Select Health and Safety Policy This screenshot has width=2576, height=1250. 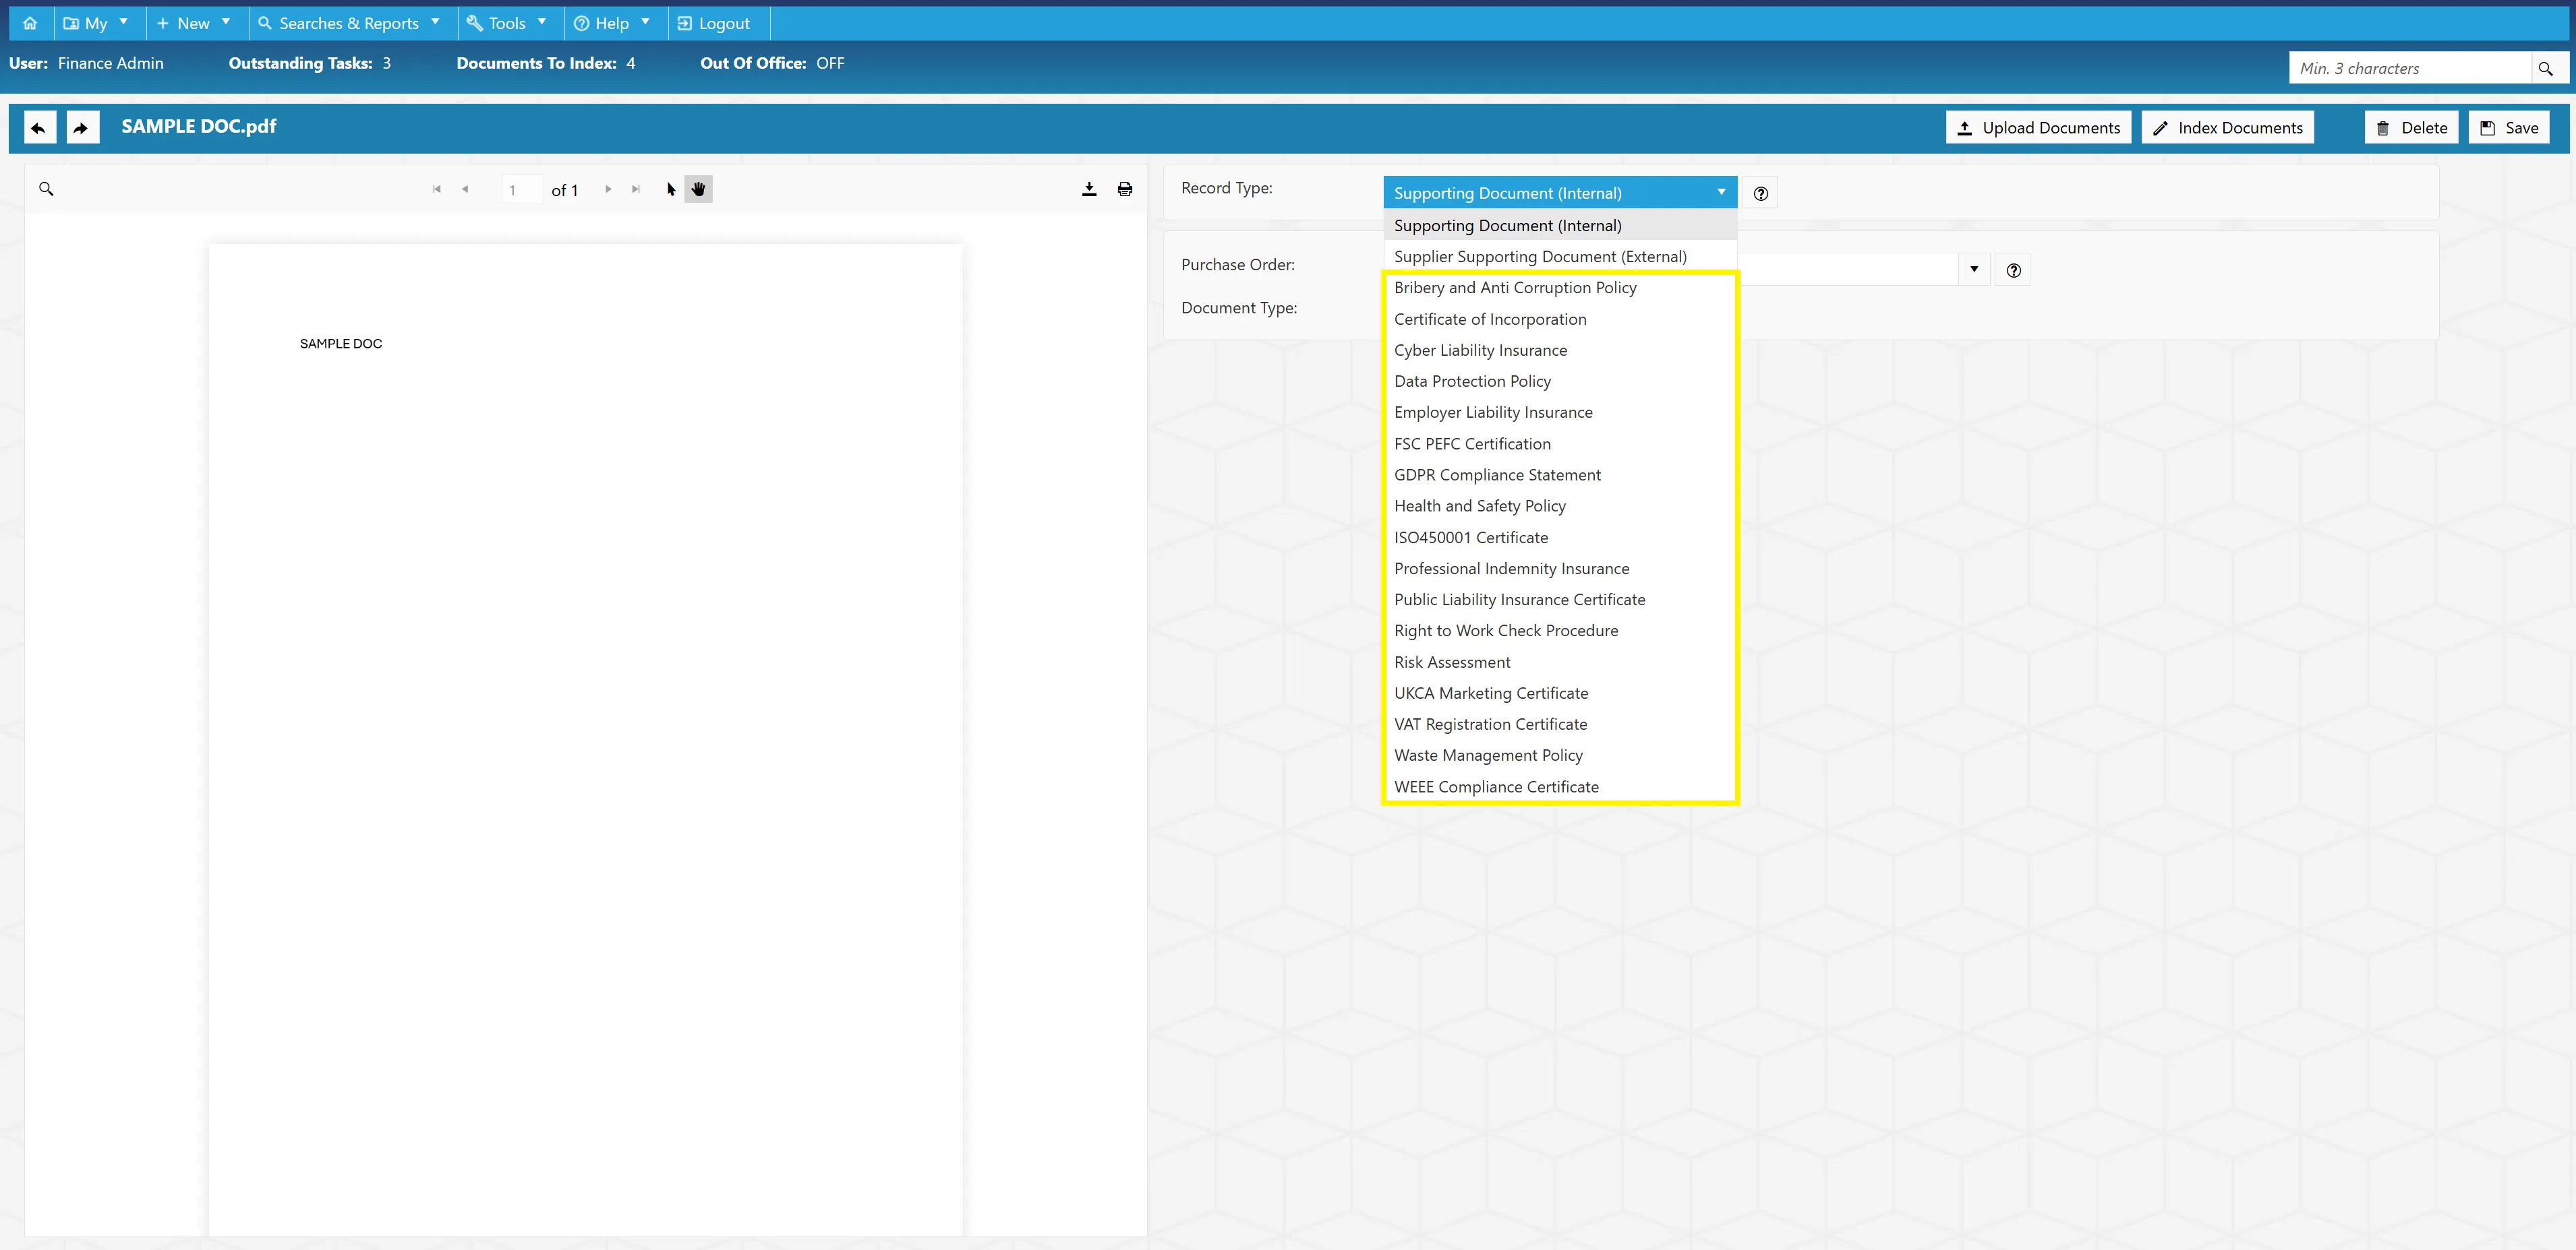[x=1560, y=505]
